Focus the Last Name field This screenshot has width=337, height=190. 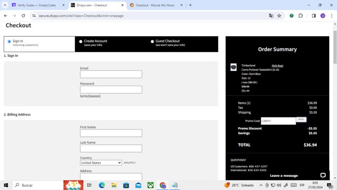tap(111, 148)
